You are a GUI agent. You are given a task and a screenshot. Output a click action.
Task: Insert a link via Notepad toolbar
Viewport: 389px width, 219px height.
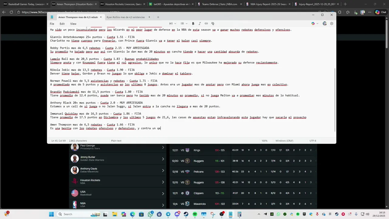click(x=206, y=23)
